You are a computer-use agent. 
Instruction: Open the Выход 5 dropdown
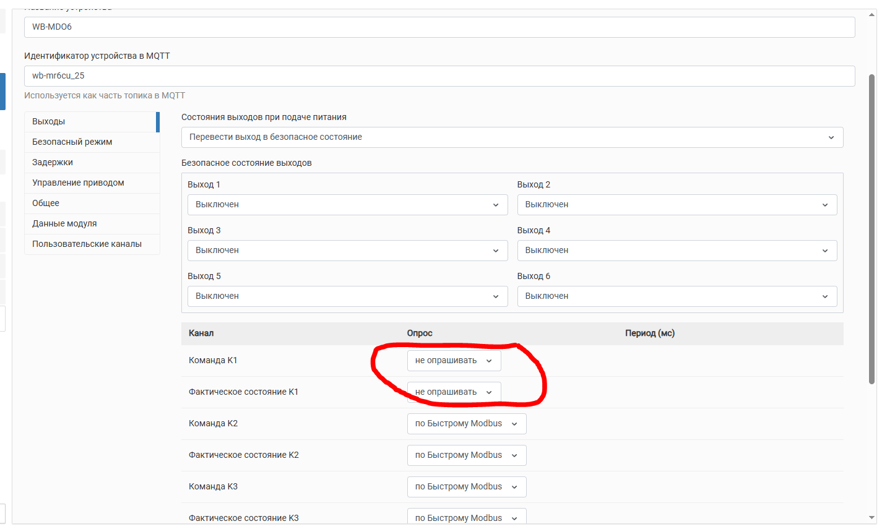pyautogui.click(x=347, y=296)
